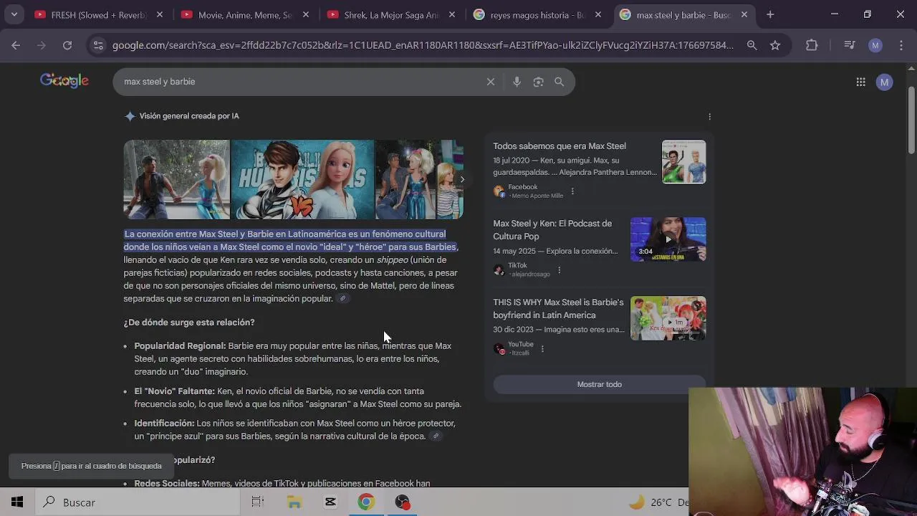The image size is (917, 516).
Task: Open Google account avatar on page
Action: 885,82
